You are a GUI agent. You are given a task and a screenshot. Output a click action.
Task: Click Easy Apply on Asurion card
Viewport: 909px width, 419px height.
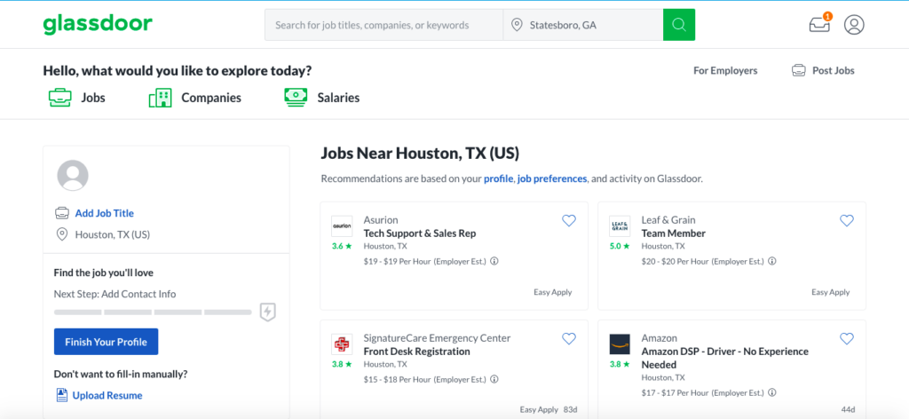552,292
